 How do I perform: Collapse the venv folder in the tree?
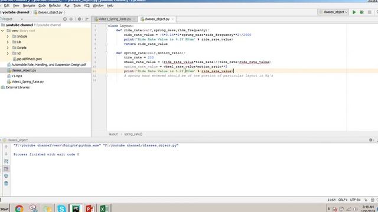(x=2, y=31)
